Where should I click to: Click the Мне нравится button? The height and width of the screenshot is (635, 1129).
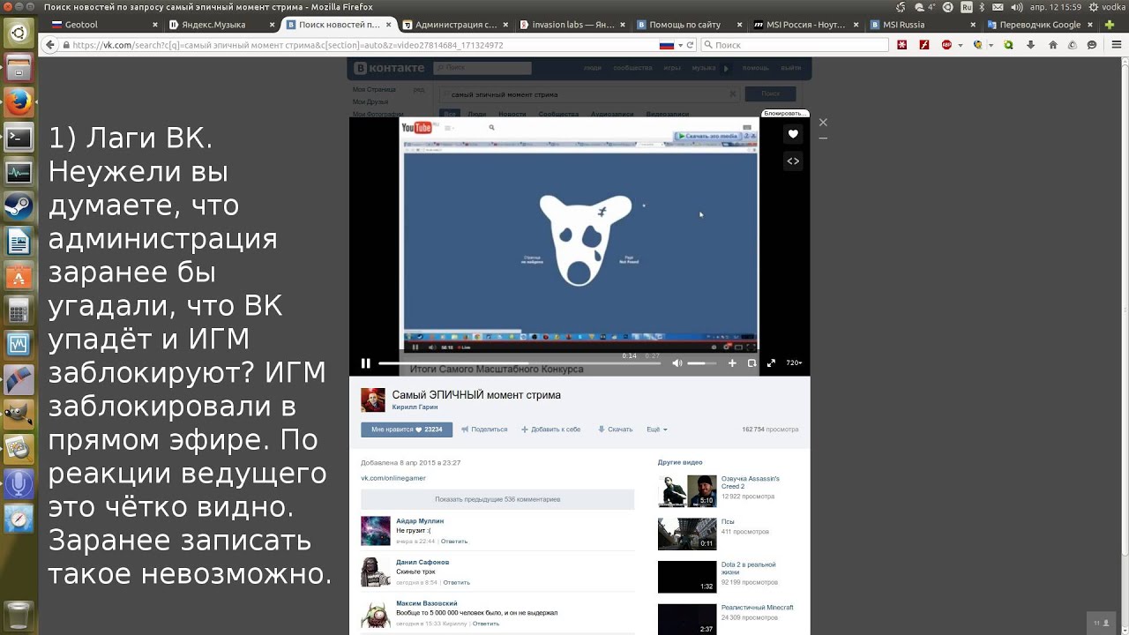point(407,430)
